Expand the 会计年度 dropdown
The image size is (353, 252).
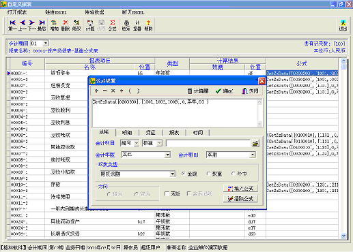(167, 155)
